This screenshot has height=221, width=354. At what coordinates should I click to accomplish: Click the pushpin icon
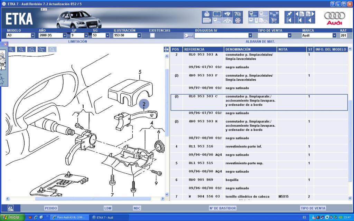pos(289,14)
